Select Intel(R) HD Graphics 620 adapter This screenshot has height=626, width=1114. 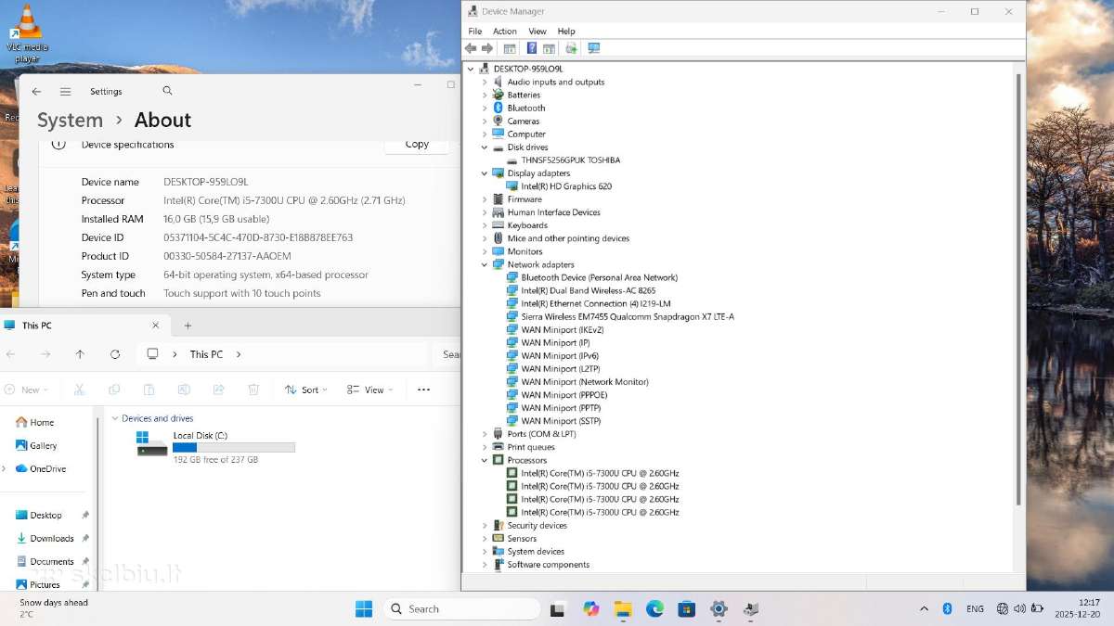tap(566, 186)
